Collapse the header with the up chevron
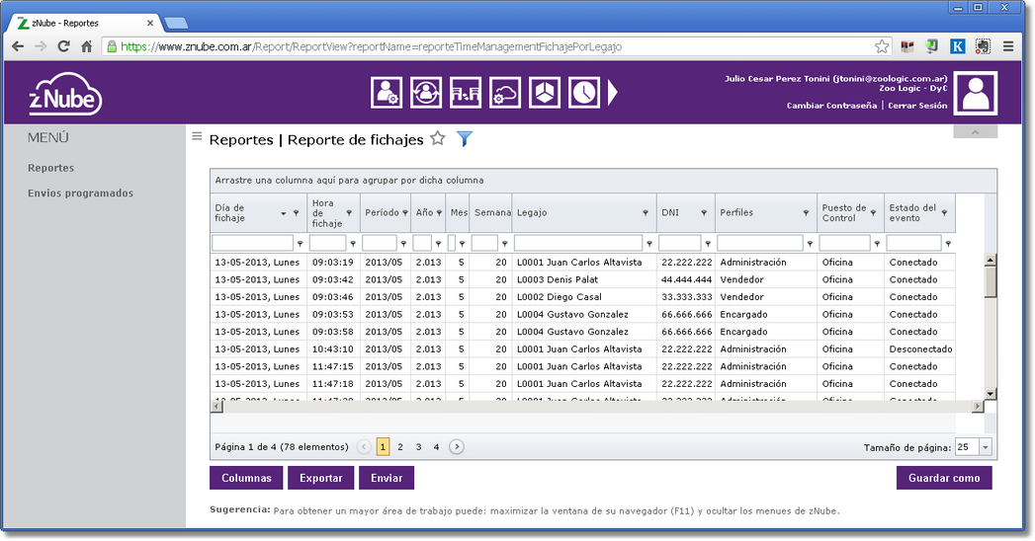 [x=975, y=132]
